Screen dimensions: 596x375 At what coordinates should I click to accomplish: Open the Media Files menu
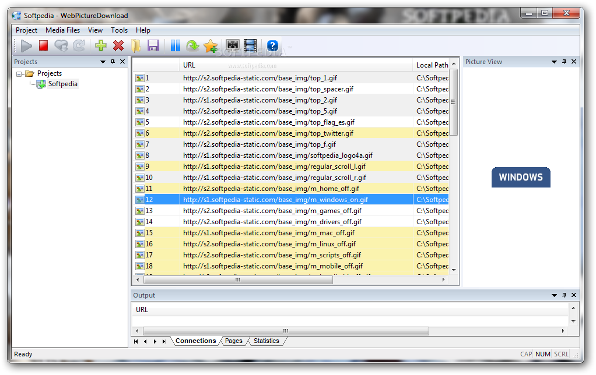(63, 30)
